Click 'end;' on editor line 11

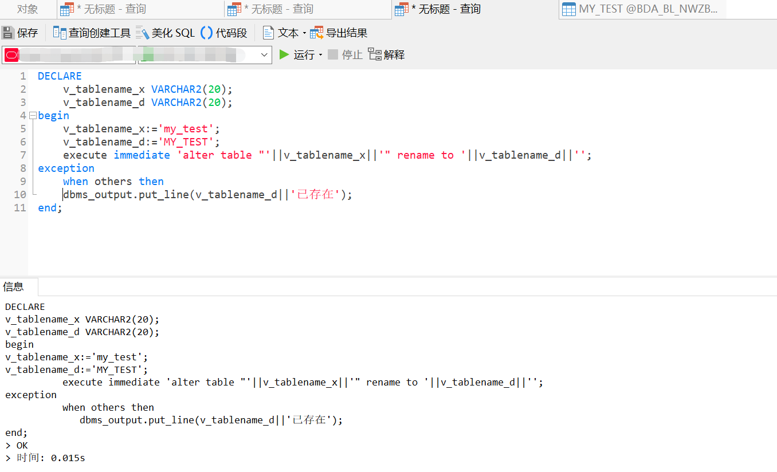coord(50,208)
